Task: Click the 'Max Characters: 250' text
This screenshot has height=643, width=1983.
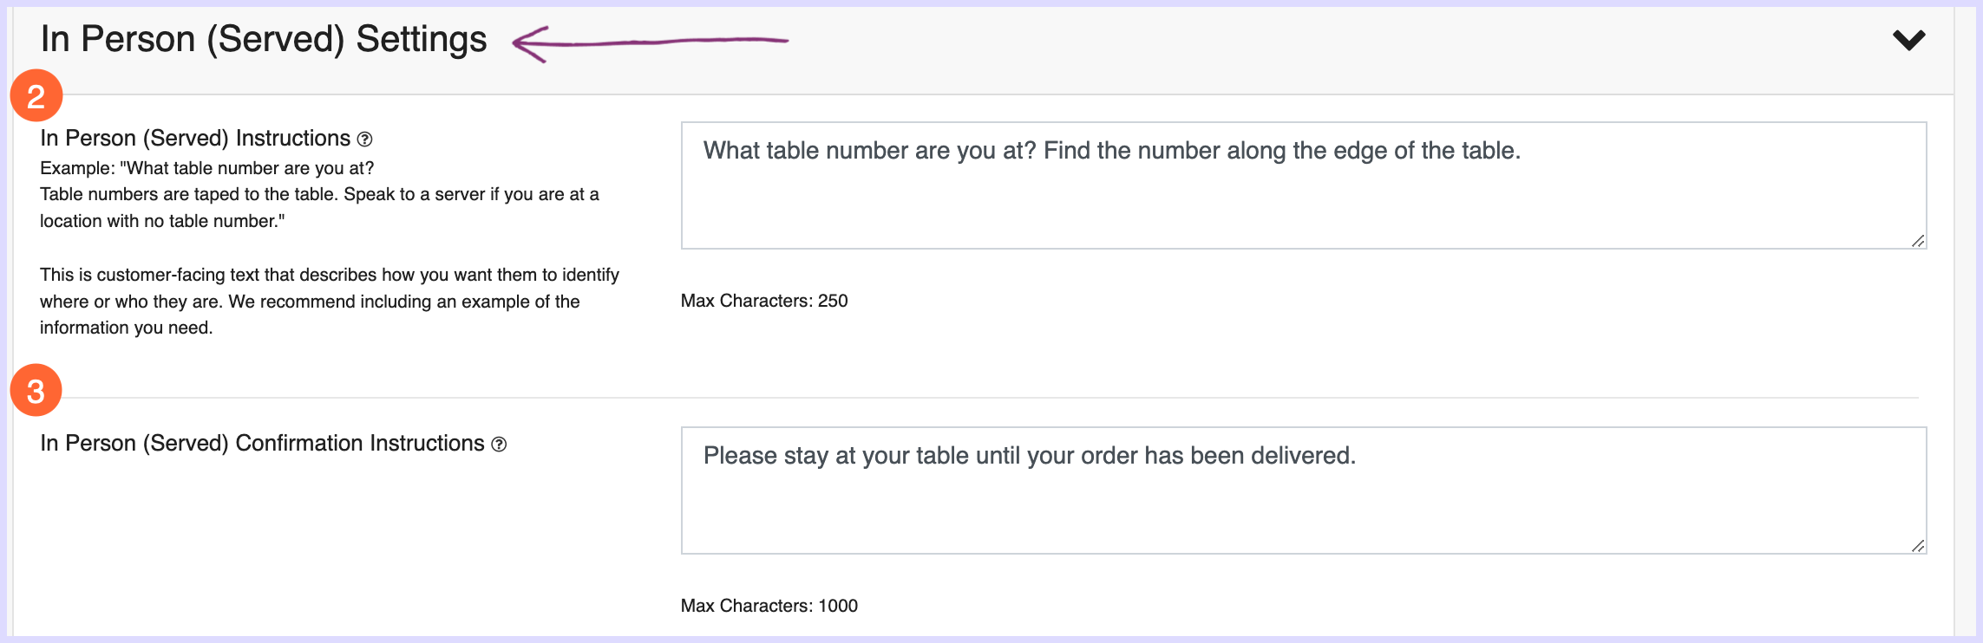Action: point(764,301)
